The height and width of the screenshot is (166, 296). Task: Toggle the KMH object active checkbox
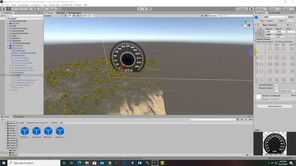click(261, 17)
